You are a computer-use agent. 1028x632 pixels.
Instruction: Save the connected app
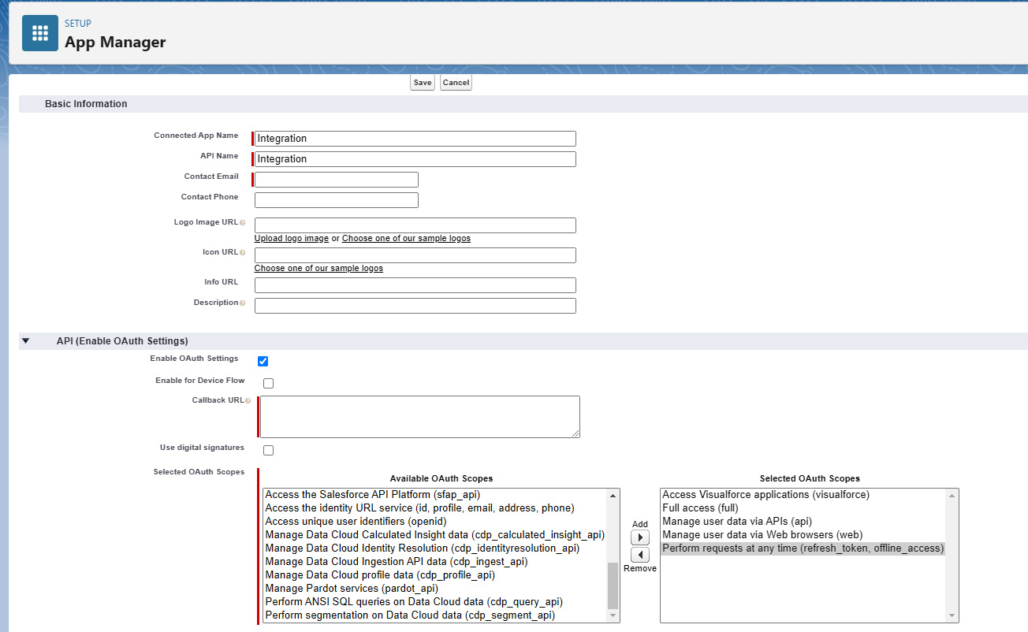(423, 83)
